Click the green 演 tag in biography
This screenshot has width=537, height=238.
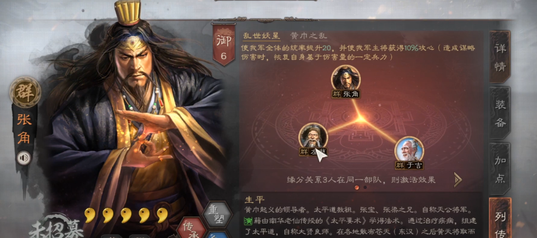(x=248, y=221)
